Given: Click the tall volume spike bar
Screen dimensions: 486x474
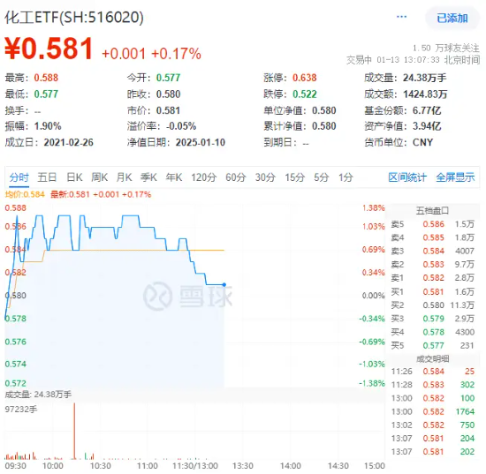Looking at the screenshot, I should 74,431.
